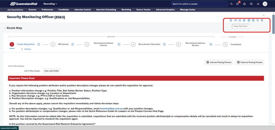Open the notifications bell
This screenshot has width=275, height=130.
point(258,4)
